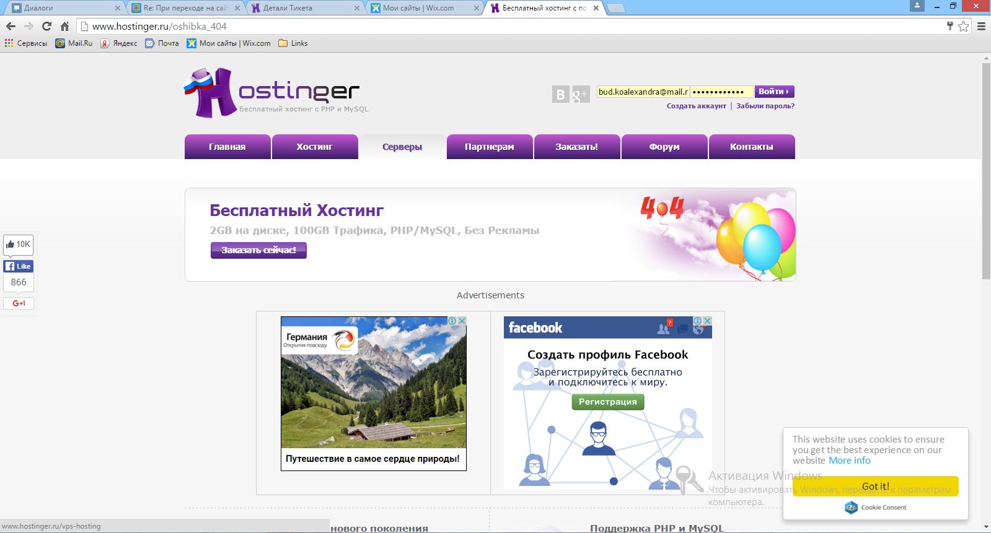Click the G+1 sidebar button
The width and height of the screenshot is (991, 533).
(19, 303)
